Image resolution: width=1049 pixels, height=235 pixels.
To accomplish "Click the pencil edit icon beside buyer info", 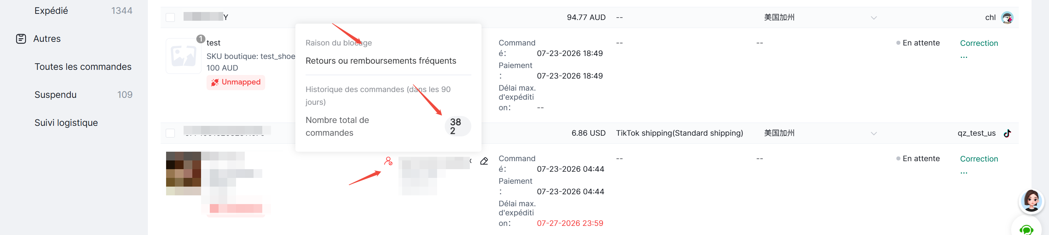I will coord(484,161).
